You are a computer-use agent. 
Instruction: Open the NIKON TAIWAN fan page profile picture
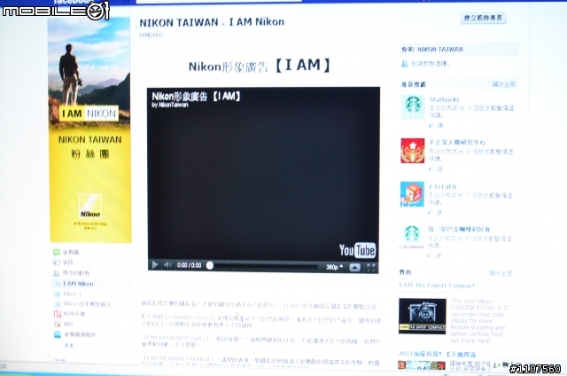[90, 130]
